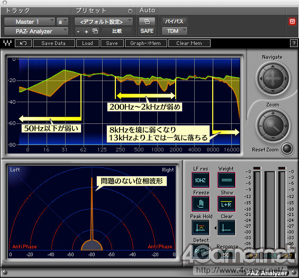Screen dimensions: 299x278
Task: Click the Clear peak hold button
Action: point(226,228)
